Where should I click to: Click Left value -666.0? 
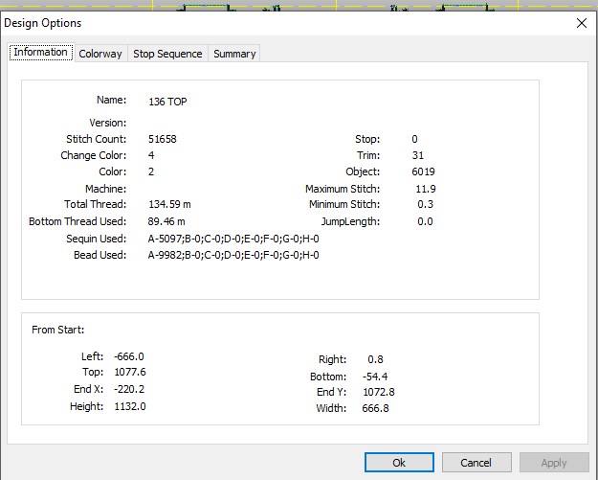(129, 356)
